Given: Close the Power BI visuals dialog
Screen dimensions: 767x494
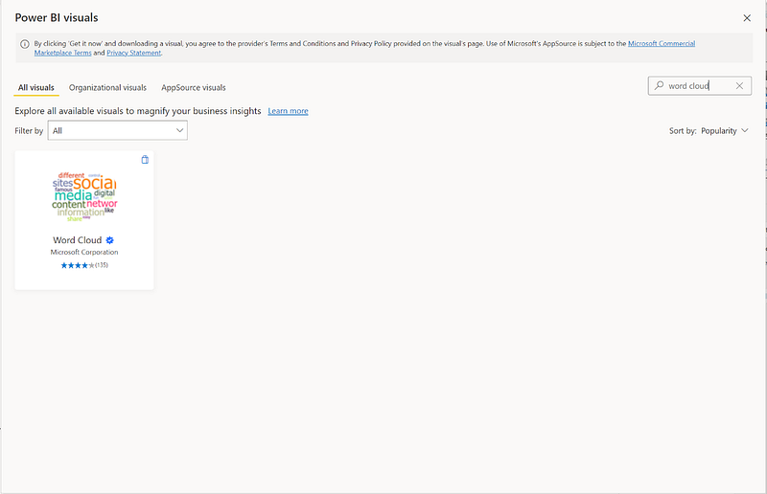Looking at the screenshot, I should point(747,18).
